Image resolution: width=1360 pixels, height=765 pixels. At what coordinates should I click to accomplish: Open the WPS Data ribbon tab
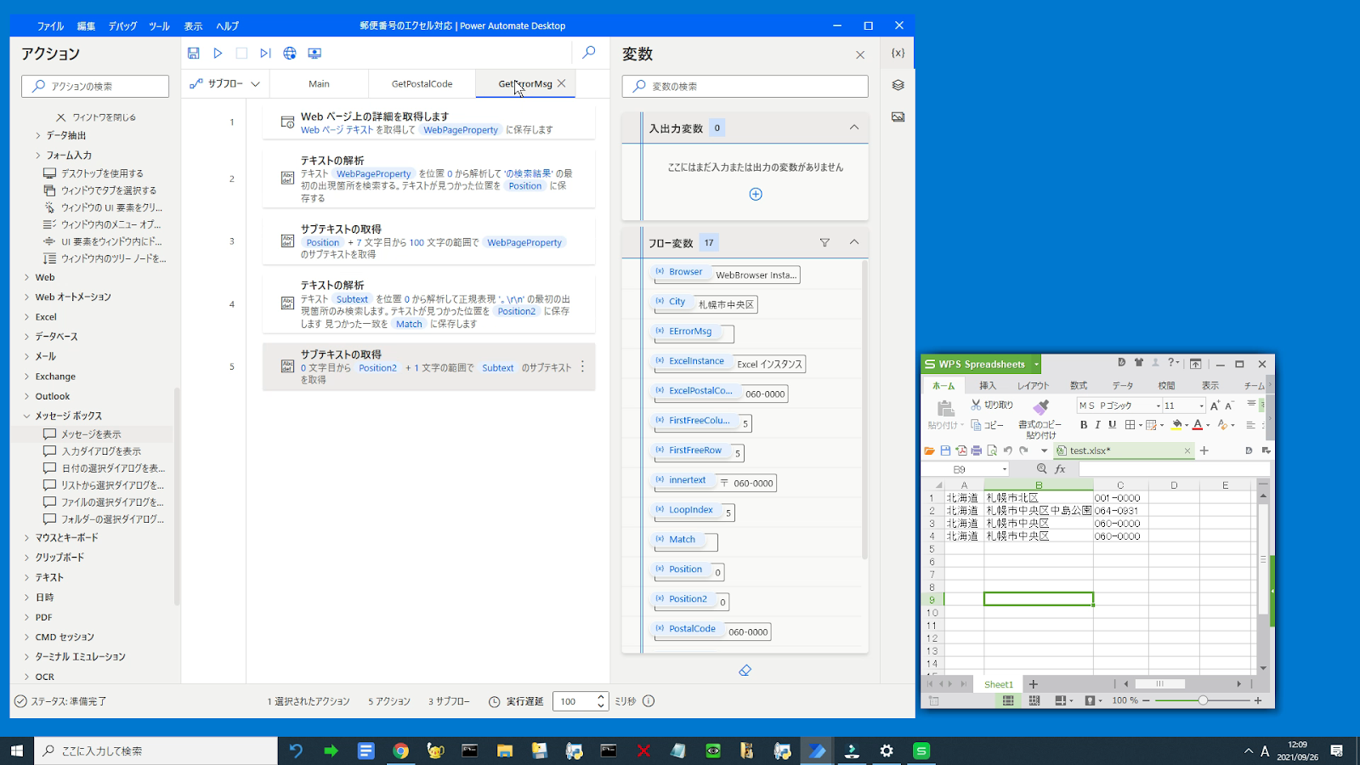point(1123,385)
